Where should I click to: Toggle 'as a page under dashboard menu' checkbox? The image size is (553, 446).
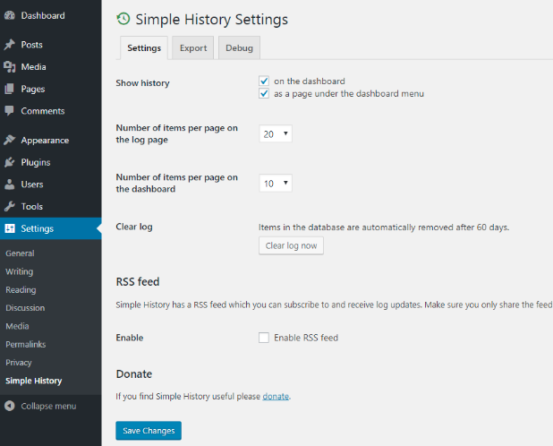[264, 93]
